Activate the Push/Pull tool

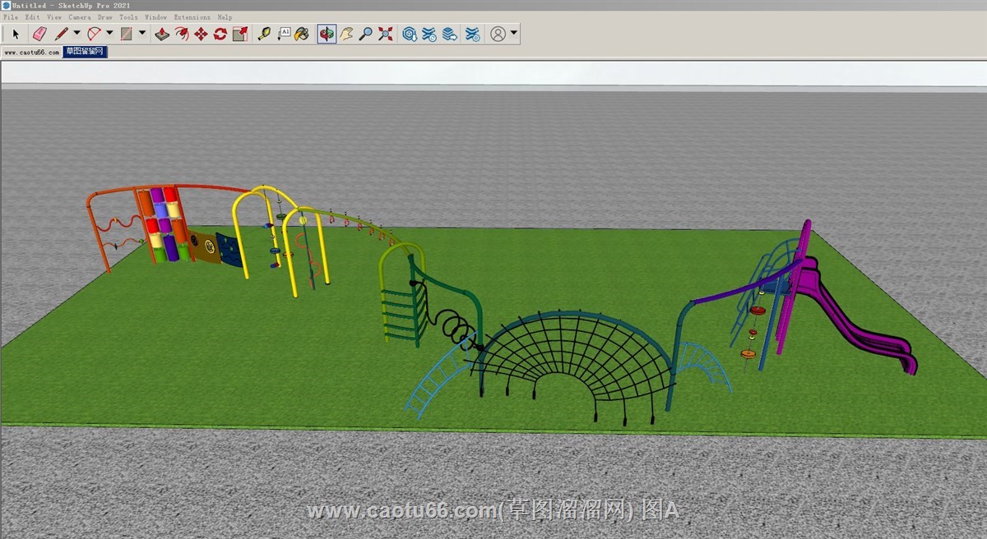click(x=163, y=34)
